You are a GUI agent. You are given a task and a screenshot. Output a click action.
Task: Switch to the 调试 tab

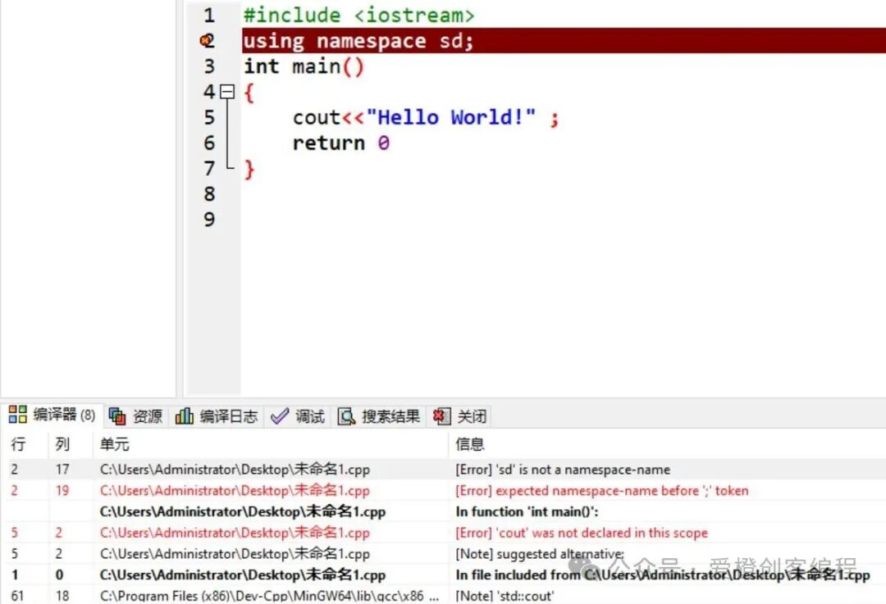click(298, 416)
